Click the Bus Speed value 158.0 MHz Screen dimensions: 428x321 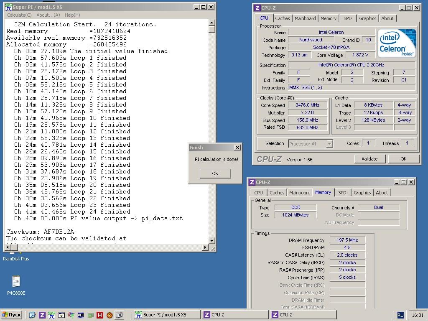click(x=307, y=120)
